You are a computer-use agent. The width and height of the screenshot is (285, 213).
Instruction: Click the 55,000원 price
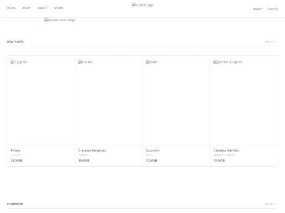[x=219, y=160]
